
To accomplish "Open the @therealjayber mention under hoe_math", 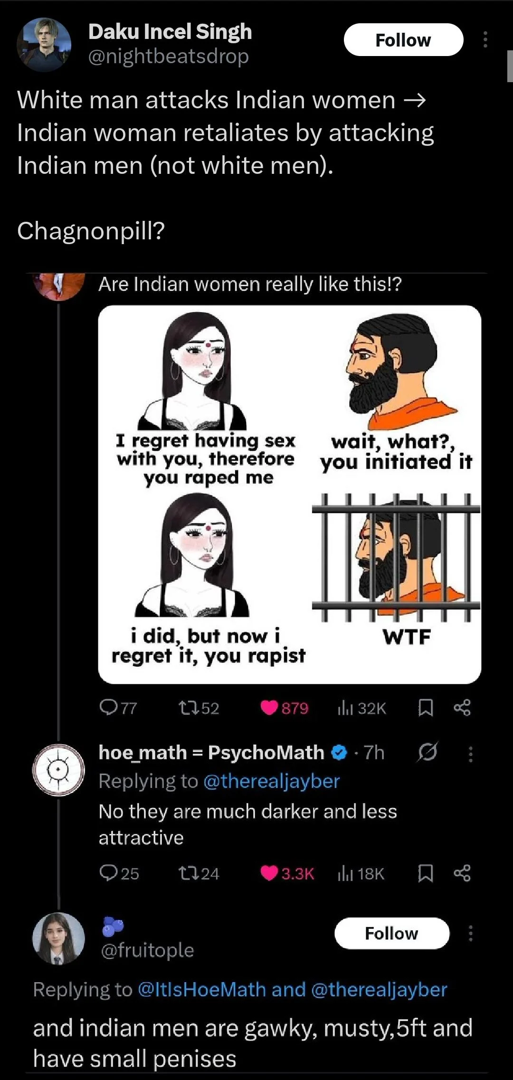I will tap(271, 781).
